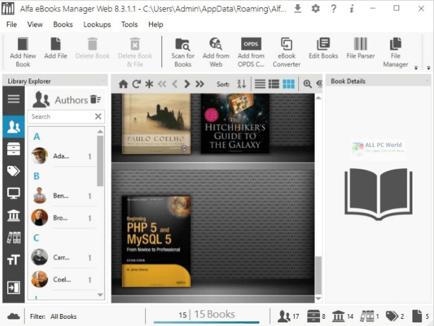Viewport: 434px width, 326px height.
Task: Click the info icon in title bar
Action: [x=351, y=8]
